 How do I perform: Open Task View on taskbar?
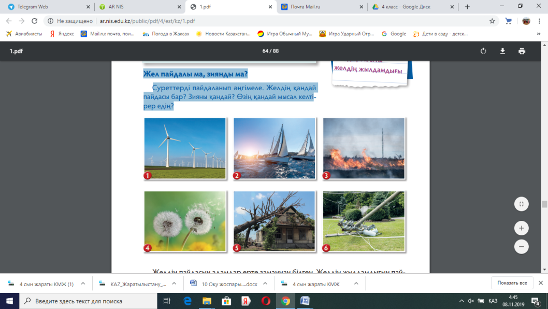(x=167, y=301)
